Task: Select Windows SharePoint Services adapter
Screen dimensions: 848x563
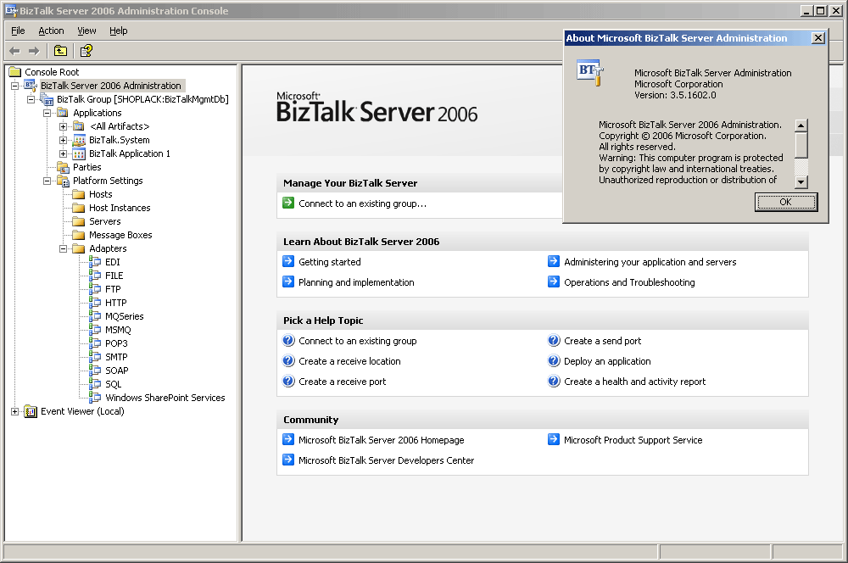Action: click(x=165, y=398)
